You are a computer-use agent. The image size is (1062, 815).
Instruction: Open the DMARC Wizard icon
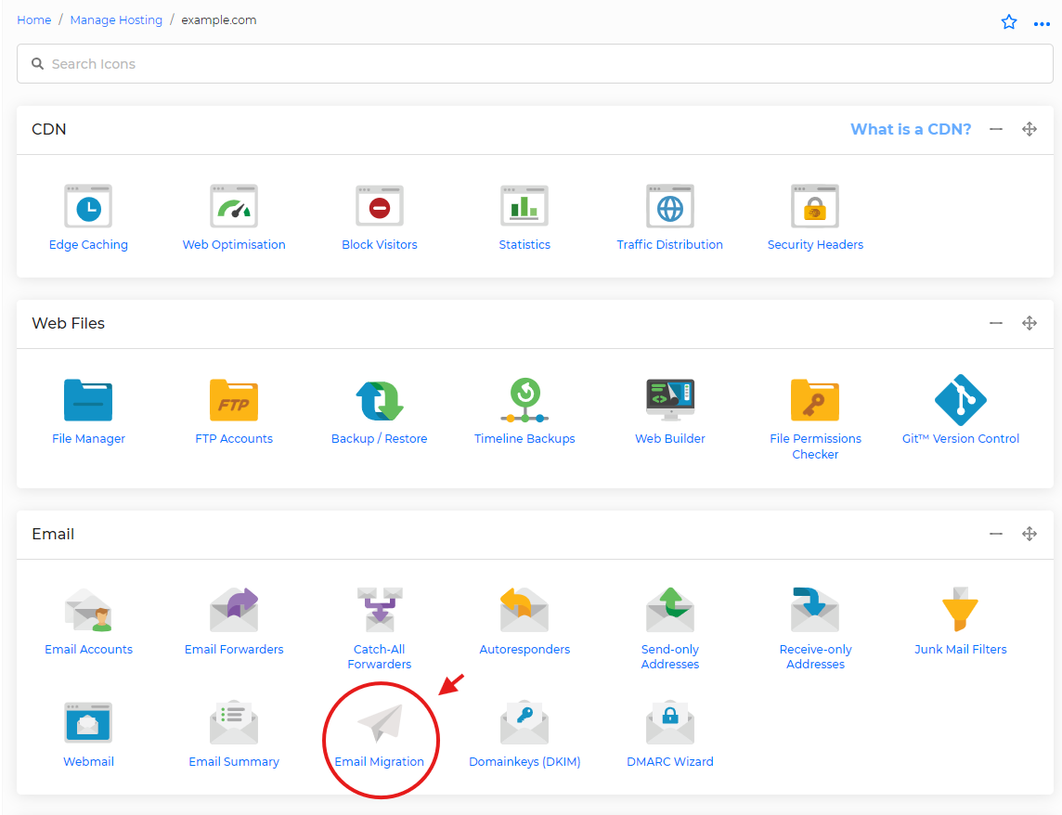click(669, 724)
